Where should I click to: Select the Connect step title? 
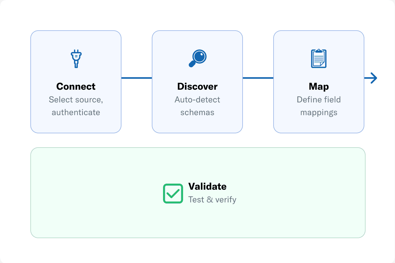point(76,86)
